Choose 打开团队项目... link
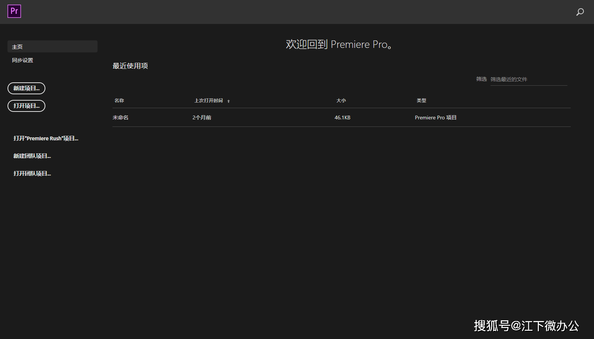Viewport: 594px width, 339px height. coord(32,174)
